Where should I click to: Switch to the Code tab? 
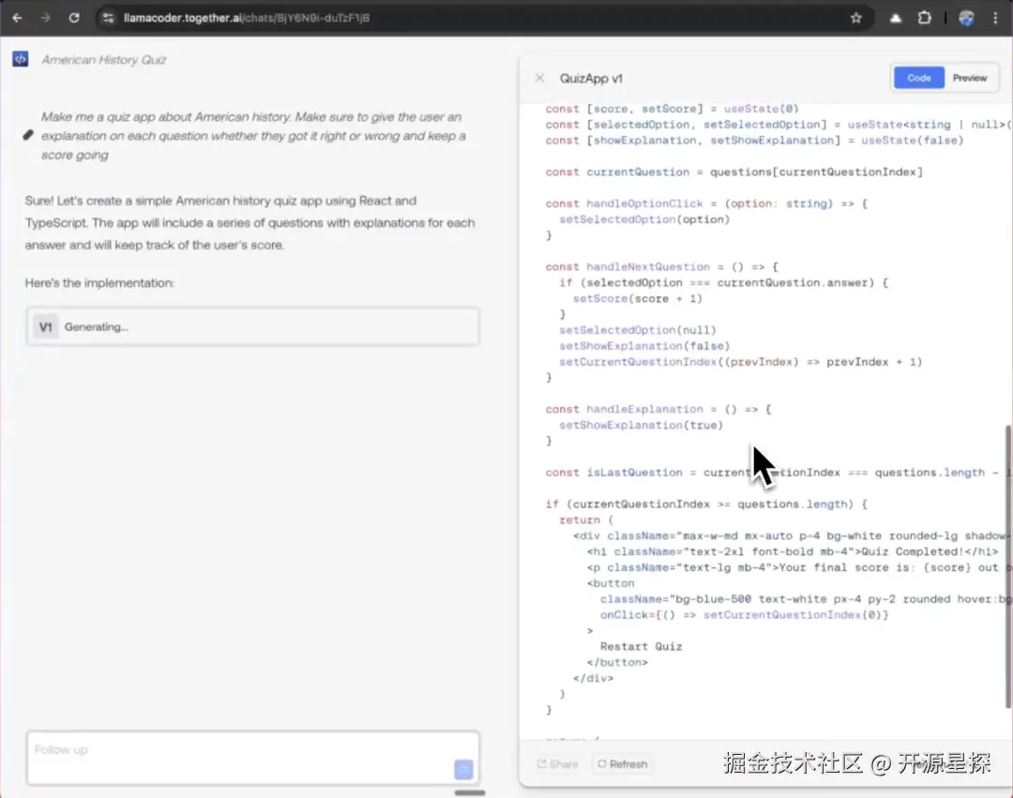[x=918, y=78]
